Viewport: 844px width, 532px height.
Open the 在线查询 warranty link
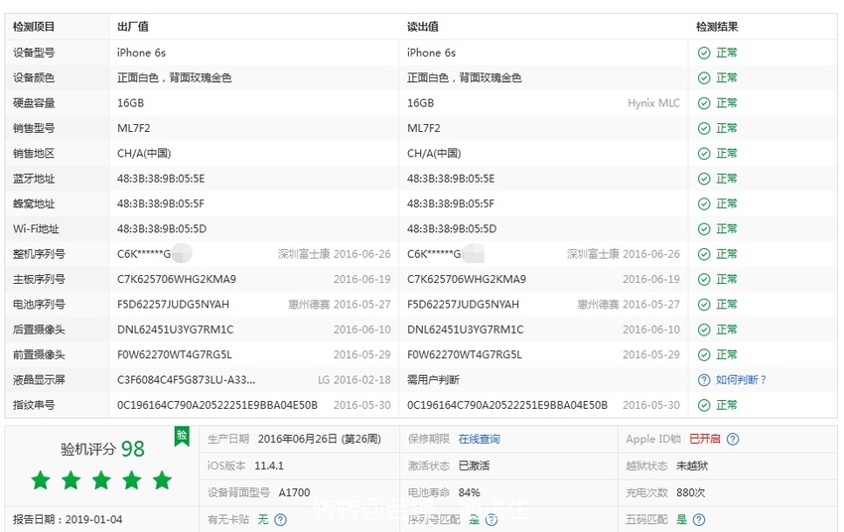(479, 439)
